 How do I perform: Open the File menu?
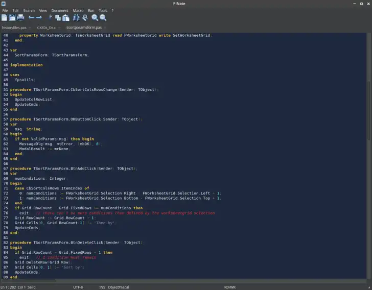click(5, 10)
